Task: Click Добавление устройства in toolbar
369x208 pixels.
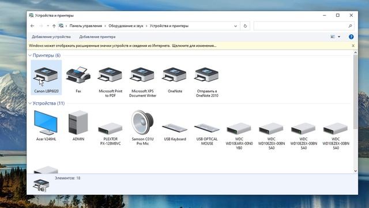Action: click(x=51, y=37)
